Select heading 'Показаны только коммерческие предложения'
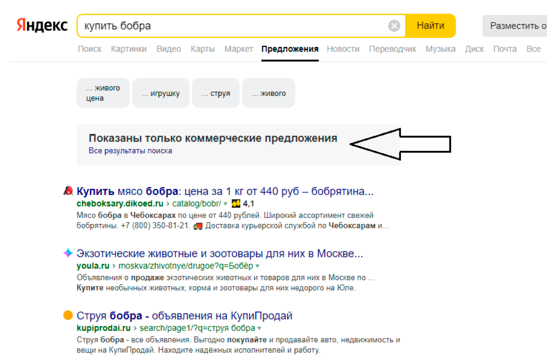Screen dimensions: 547x364 click(213, 138)
